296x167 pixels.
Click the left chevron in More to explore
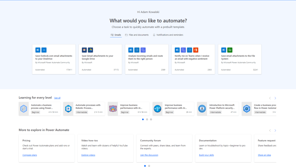[x=270, y=130]
